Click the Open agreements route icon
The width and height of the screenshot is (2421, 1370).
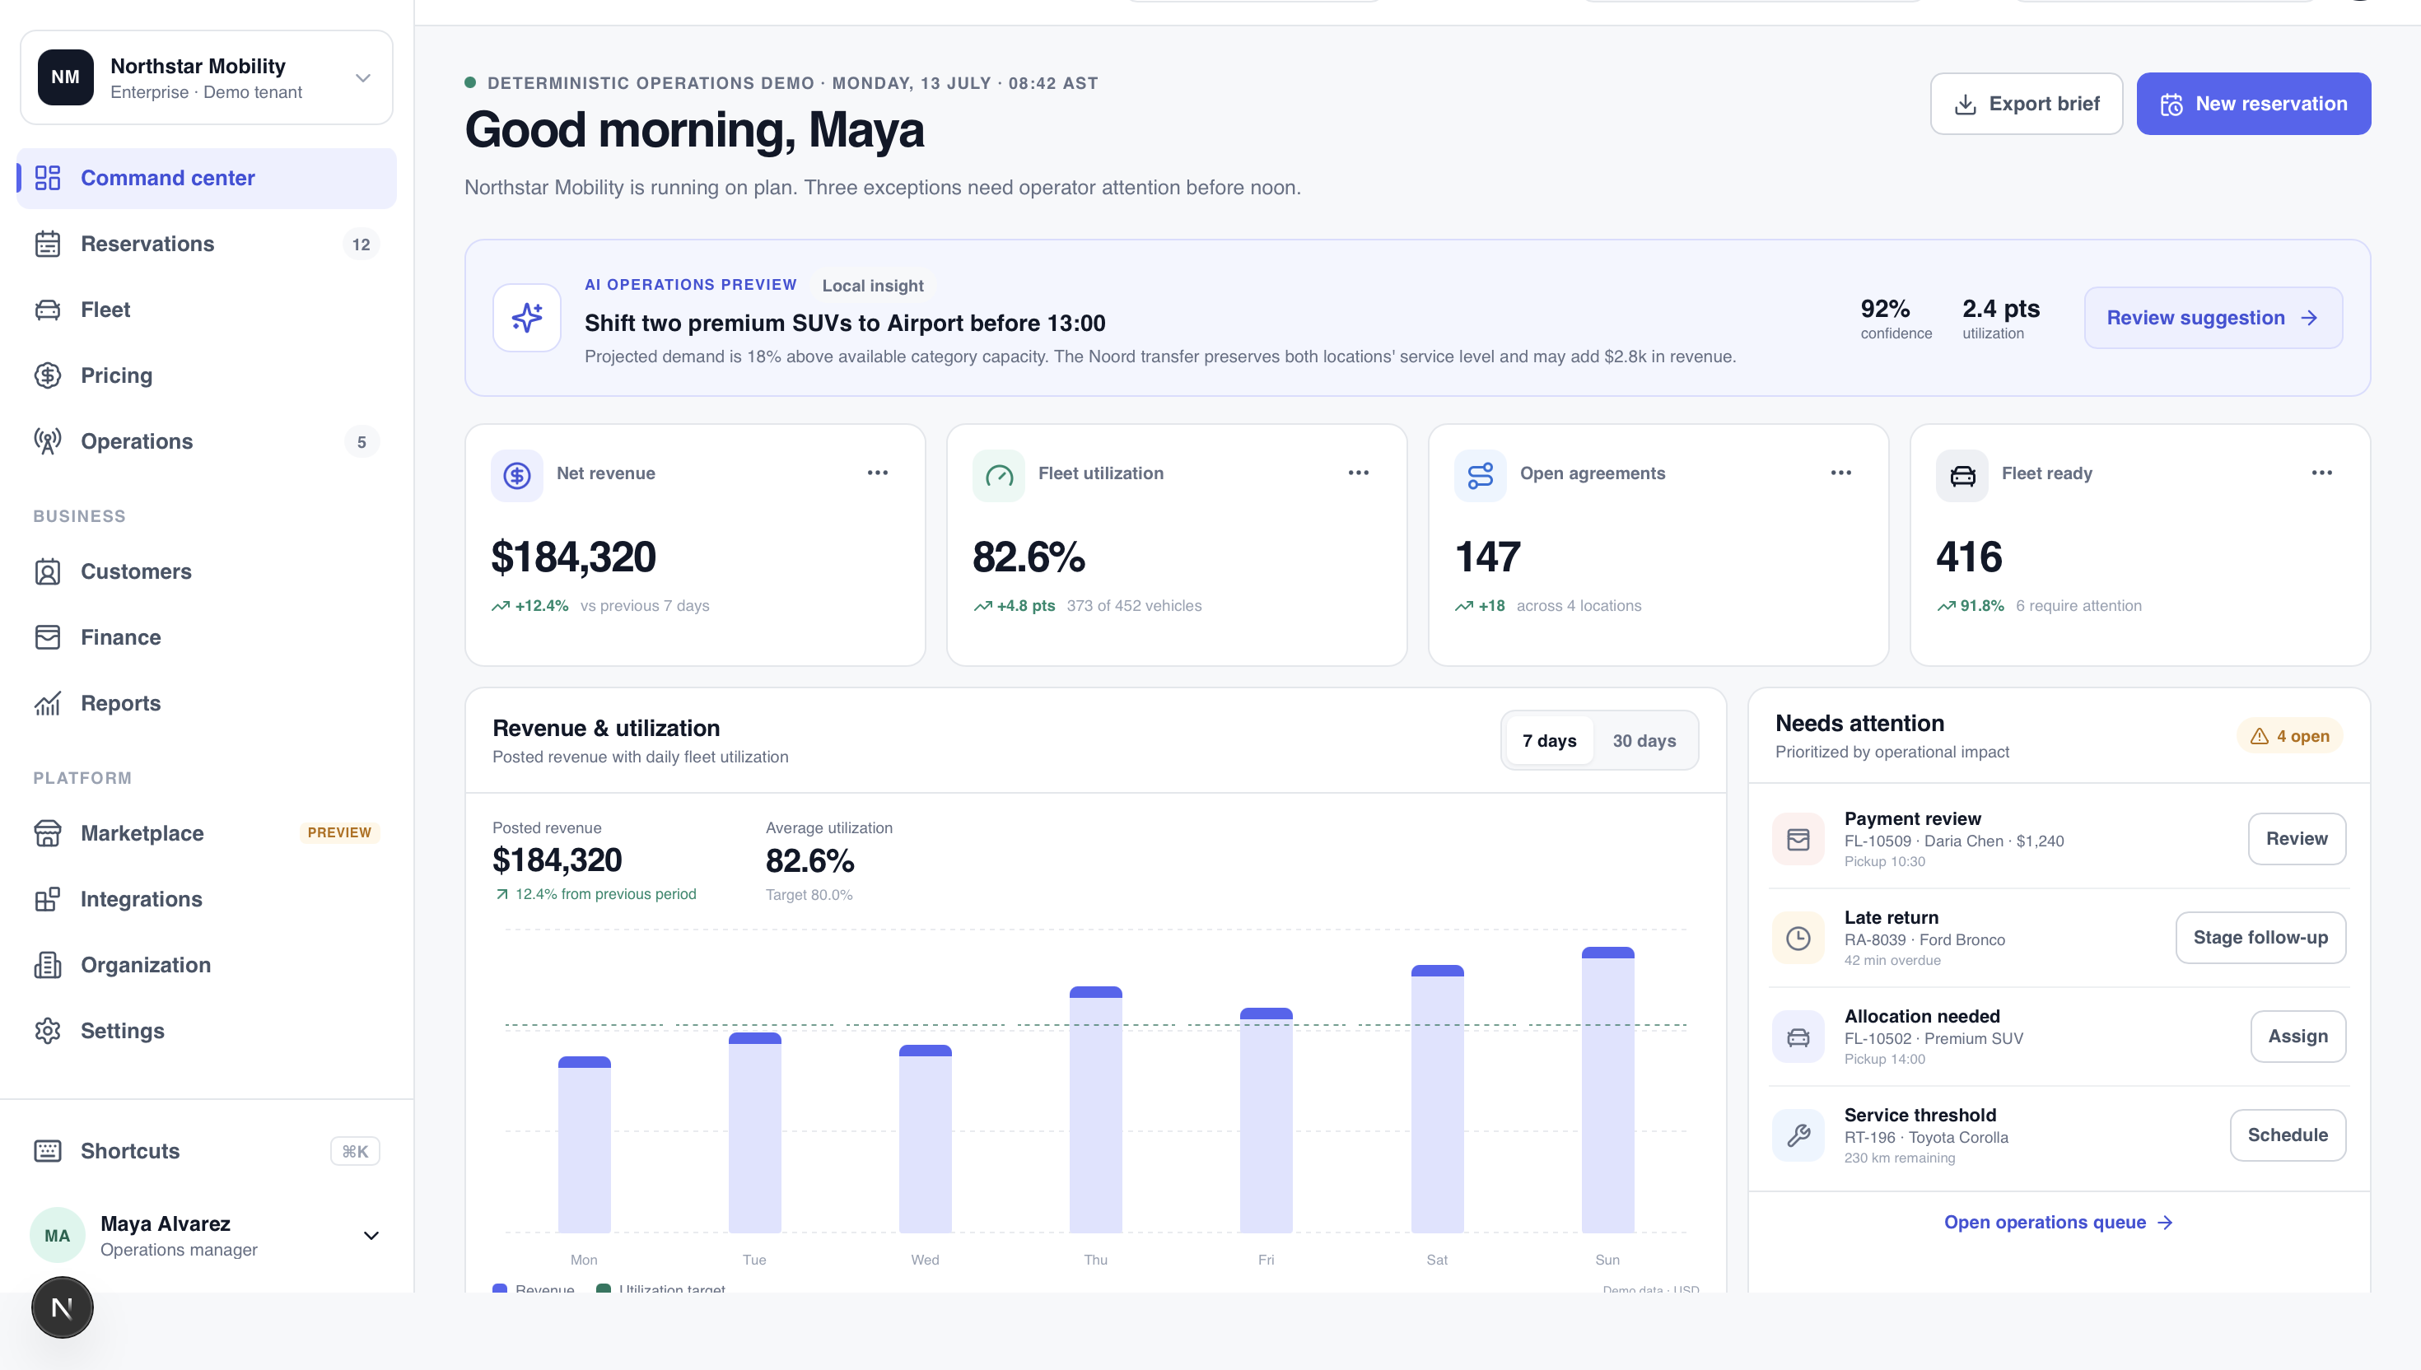click(x=1480, y=475)
